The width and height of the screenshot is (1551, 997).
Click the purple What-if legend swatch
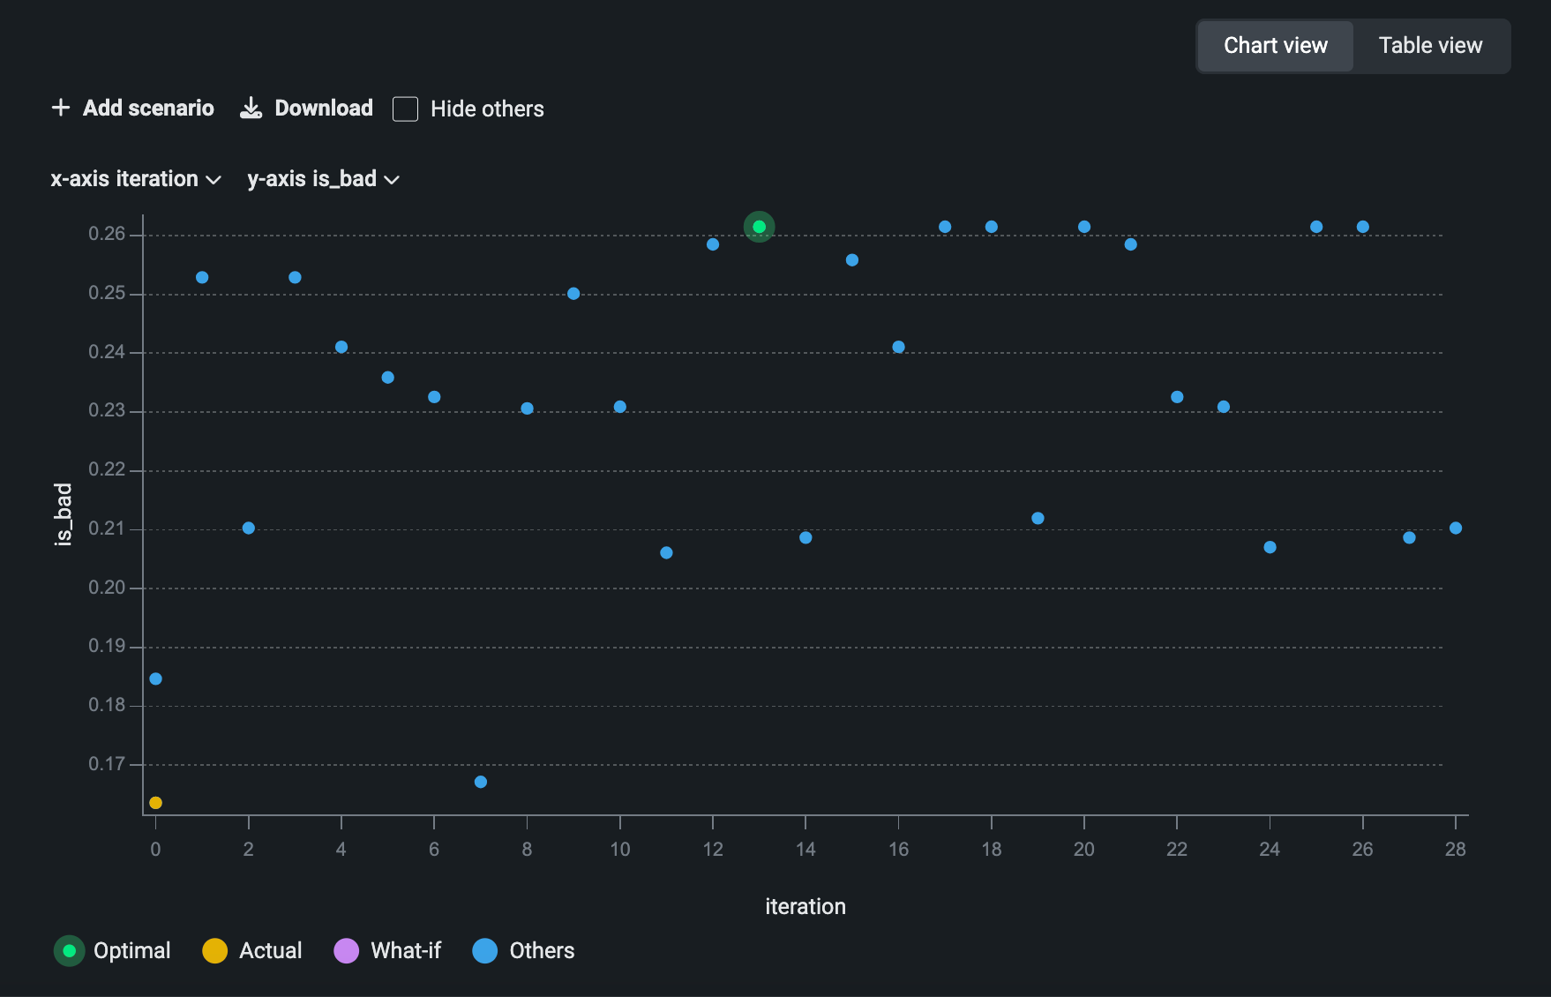346,950
